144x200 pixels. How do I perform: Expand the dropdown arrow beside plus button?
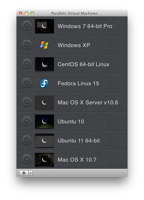tap(30, 173)
